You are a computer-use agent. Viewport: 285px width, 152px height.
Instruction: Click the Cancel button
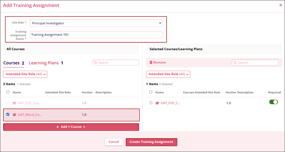(114, 142)
